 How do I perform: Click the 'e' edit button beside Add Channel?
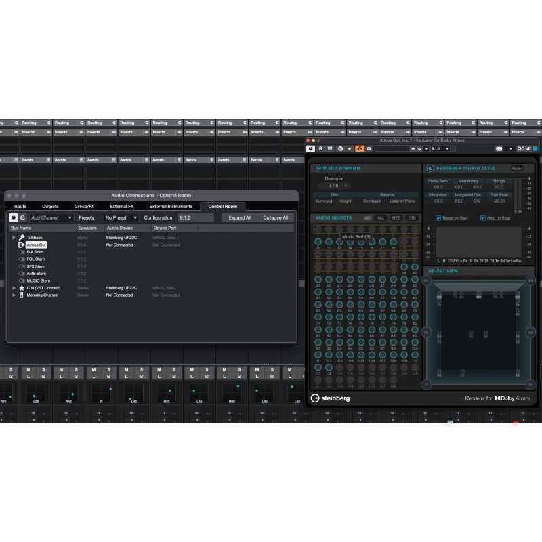[x=22, y=217]
